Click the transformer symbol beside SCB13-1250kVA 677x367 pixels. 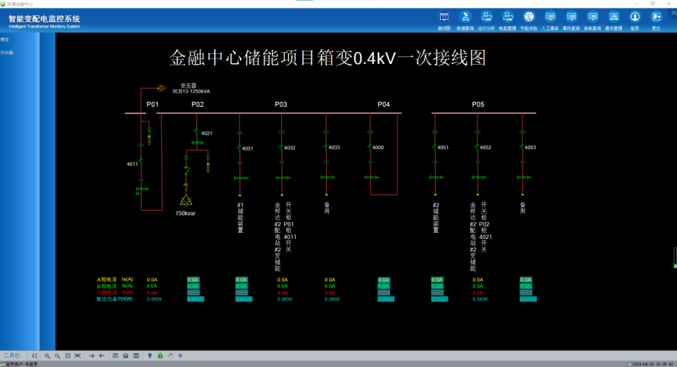point(162,88)
